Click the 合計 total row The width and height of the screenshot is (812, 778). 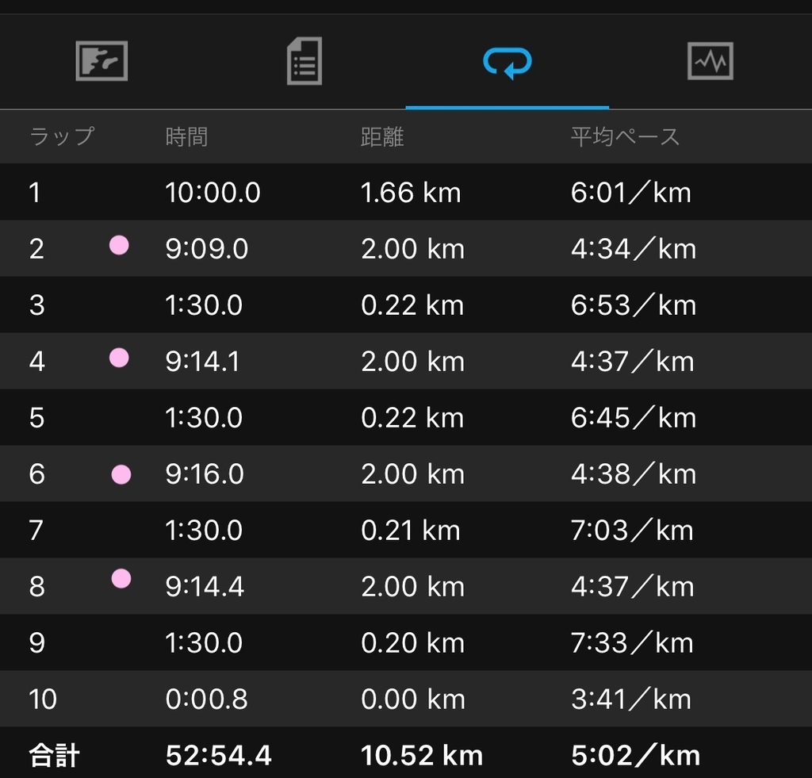[x=406, y=753]
